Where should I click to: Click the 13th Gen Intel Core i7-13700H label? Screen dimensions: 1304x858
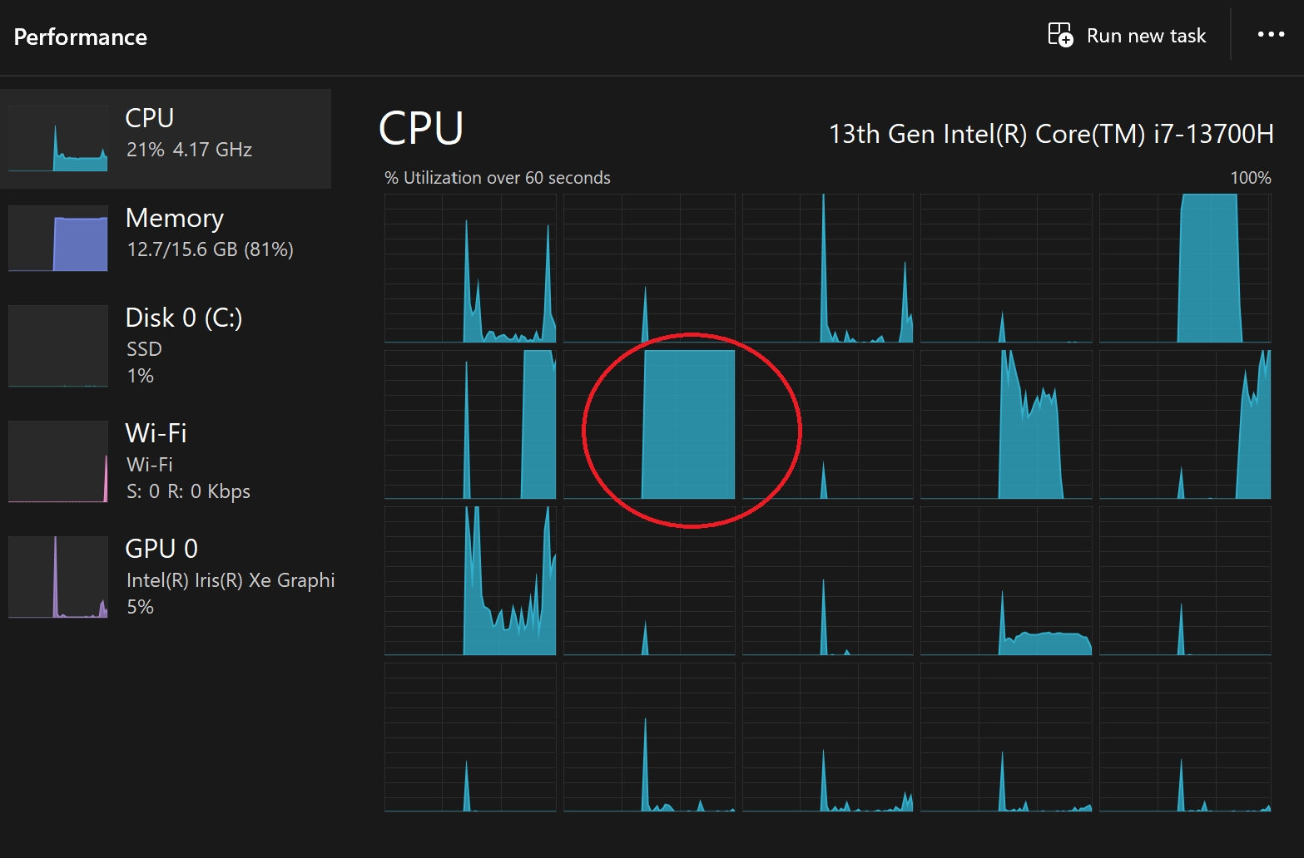point(1051,134)
